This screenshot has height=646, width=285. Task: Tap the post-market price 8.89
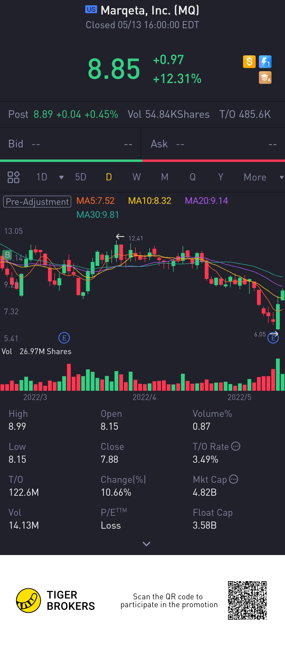point(43,114)
